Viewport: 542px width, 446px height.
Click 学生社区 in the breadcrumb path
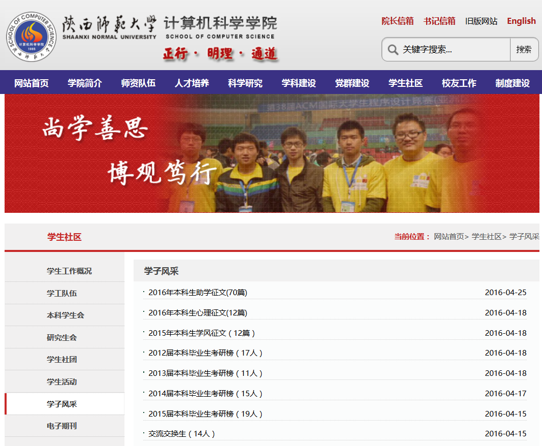coord(486,236)
